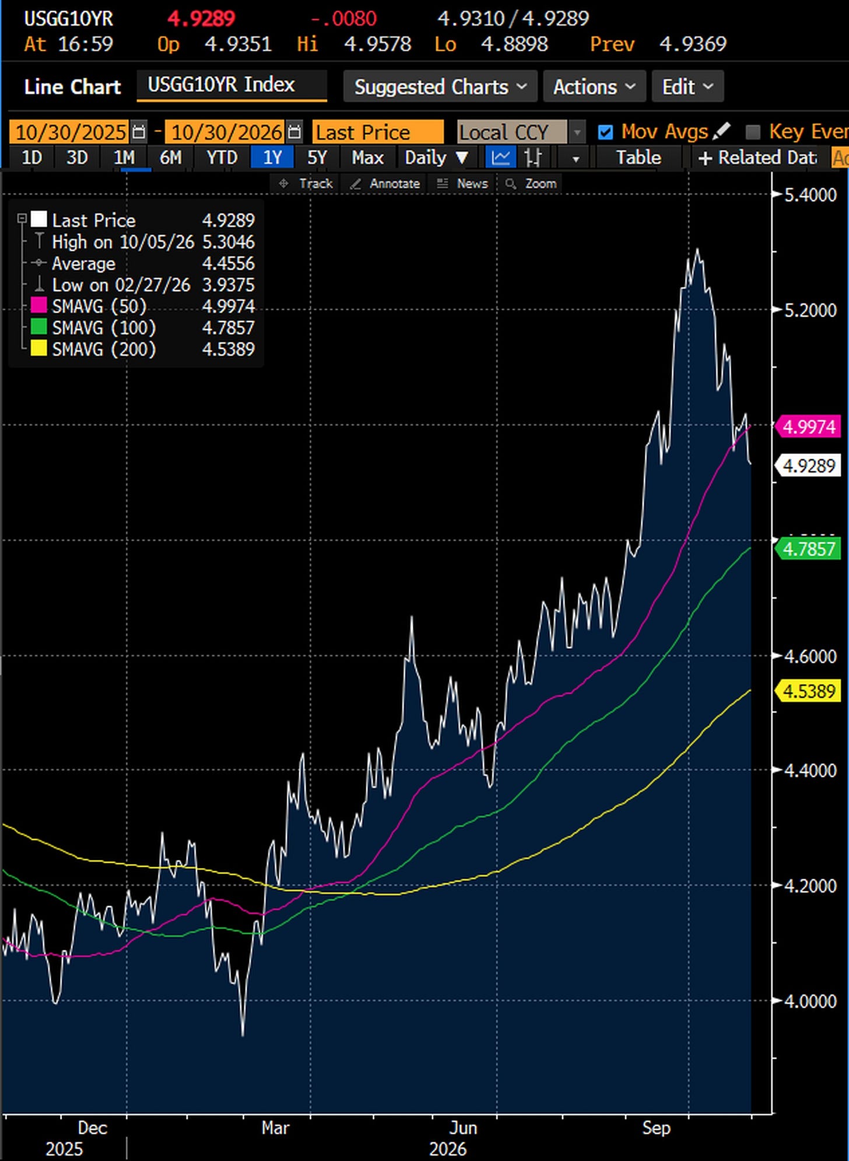The width and height of the screenshot is (849, 1161).
Task: Click the green SMAVG (100) color swatch
Action: 38,327
